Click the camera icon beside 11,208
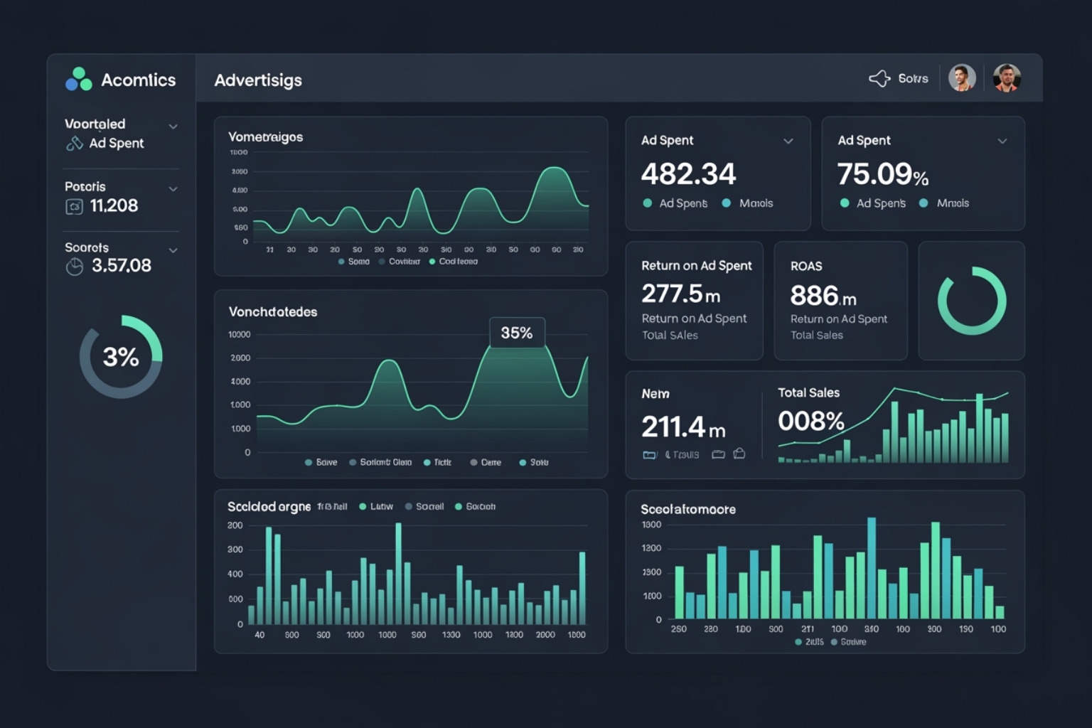 coord(74,205)
